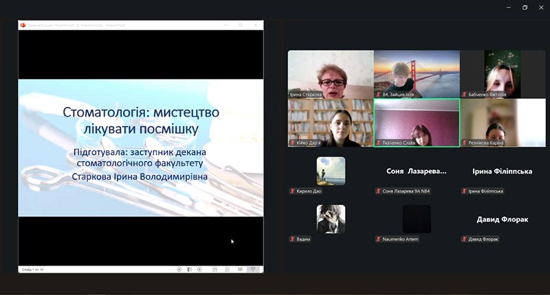Image resolution: width=550 pixels, height=295 pixels.
Task: Switch to Reading view icon
Action: point(240,270)
